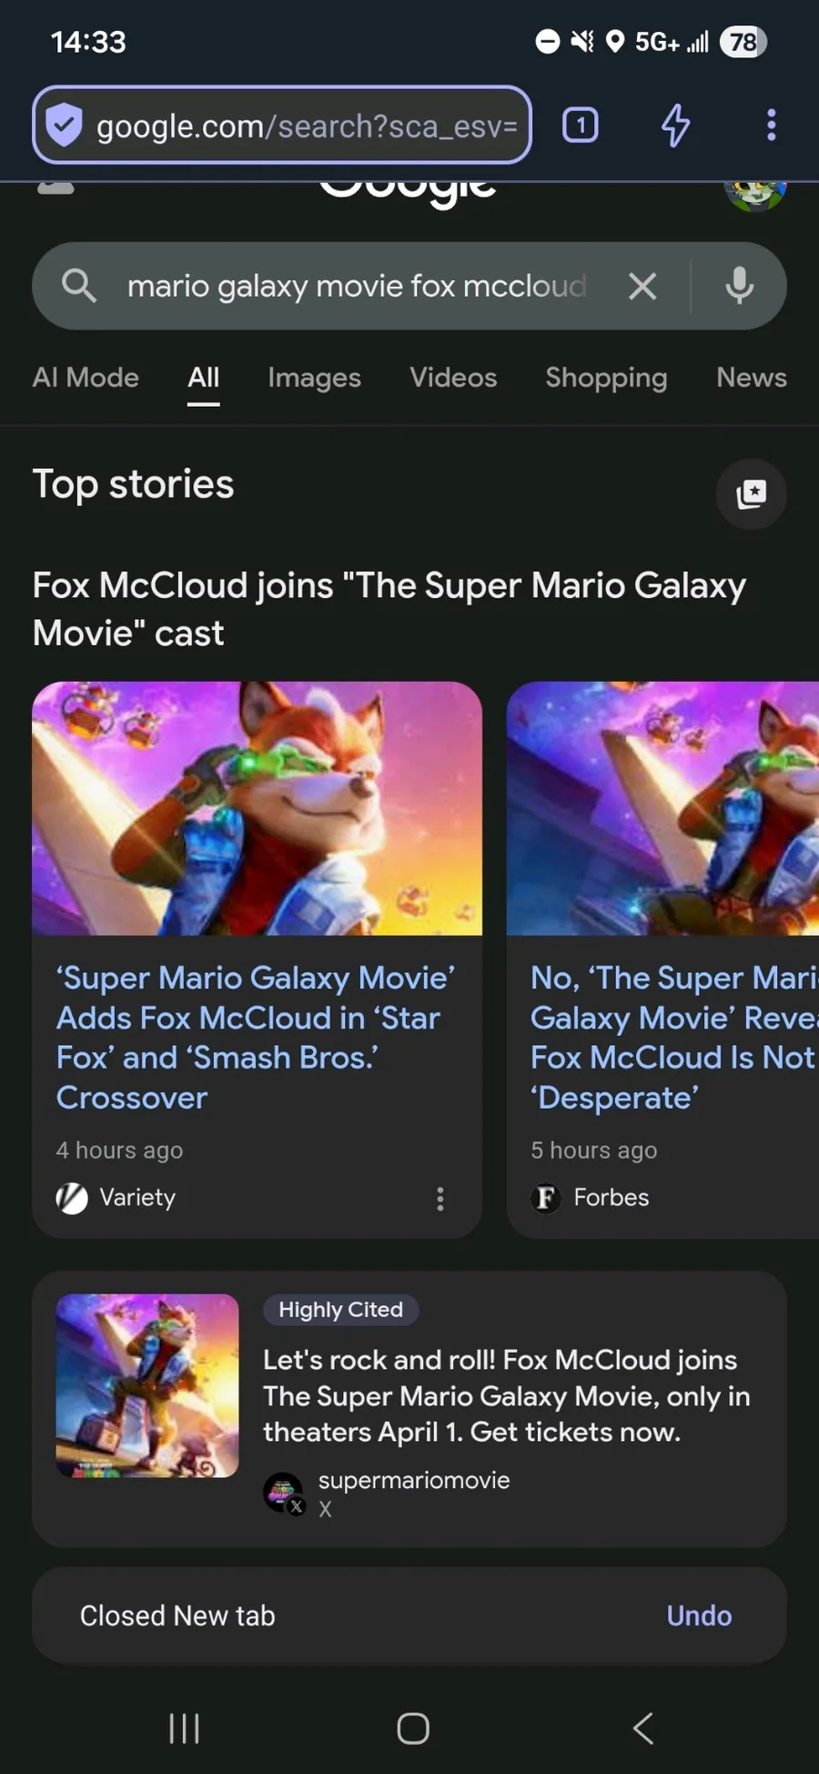This screenshot has width=819, height=1774.
Task: Clear the search query with X
Action: (x=642, y=287)
